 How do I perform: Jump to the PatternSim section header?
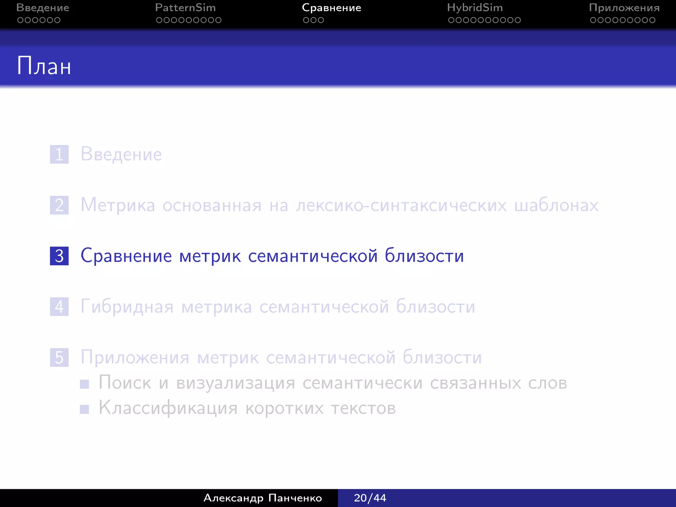pos(185,8)
